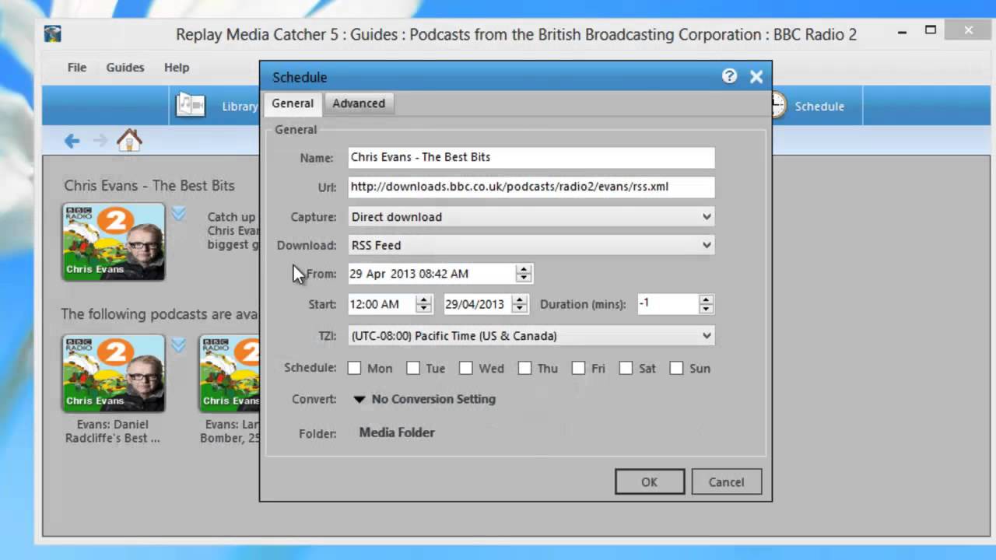Click the Start time spinner arrows
The image size is (996, 560).
[x=423, y=304]
